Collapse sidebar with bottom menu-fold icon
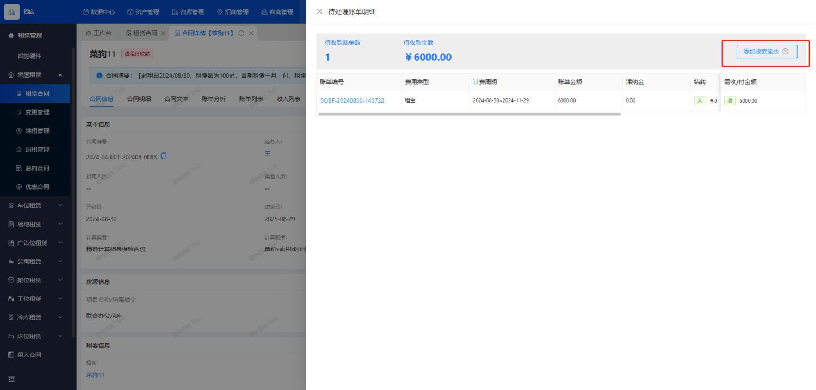The image size is (816, 390). (11, 379)
